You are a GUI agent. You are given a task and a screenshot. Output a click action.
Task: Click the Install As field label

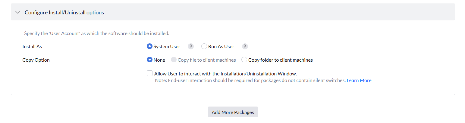tap(32, 46)
